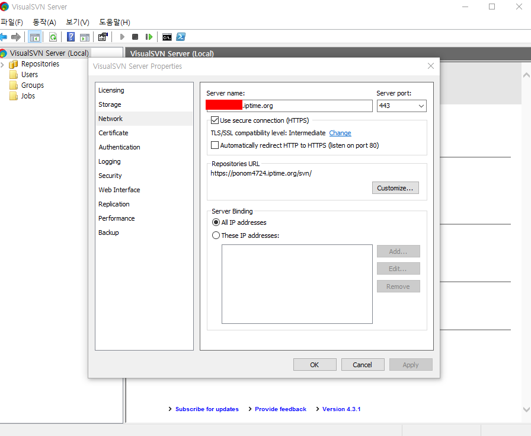Click the Add... IP address button
531x436 pixels.
click(x=398, y=252)
